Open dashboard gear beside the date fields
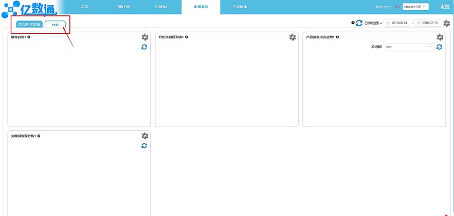Screen dimensions: 454x216 [447, 23]
